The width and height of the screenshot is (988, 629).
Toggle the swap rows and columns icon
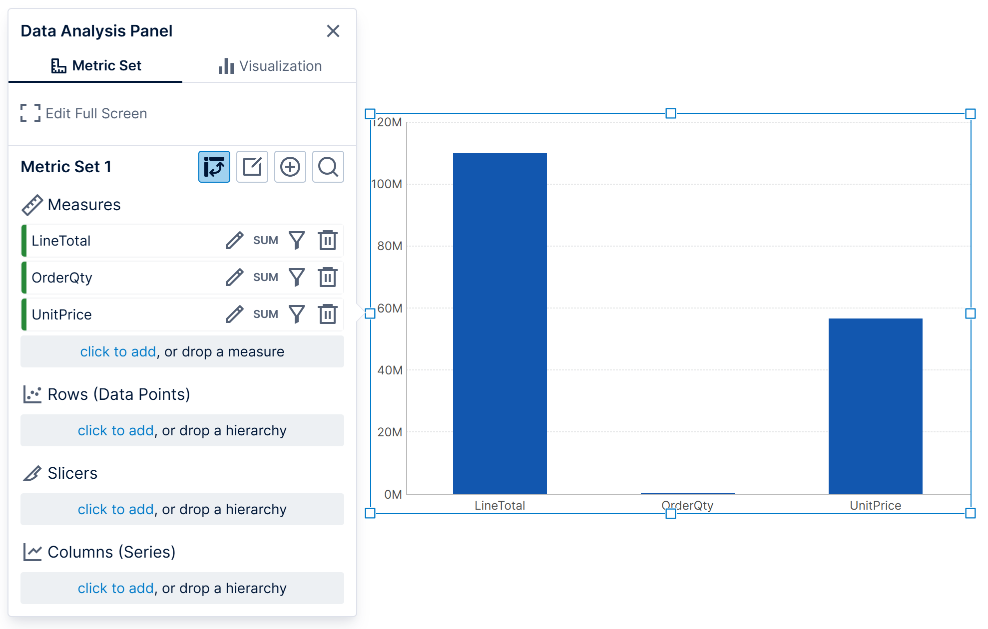coord(214,167)
